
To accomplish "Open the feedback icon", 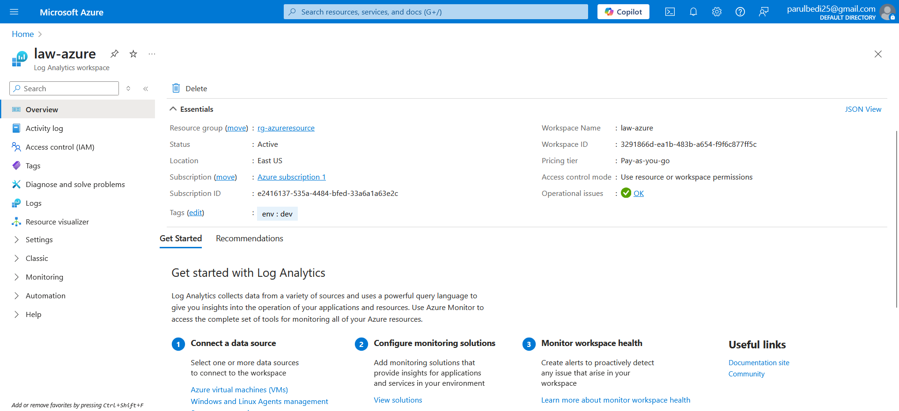I will (x=764, y=12).
